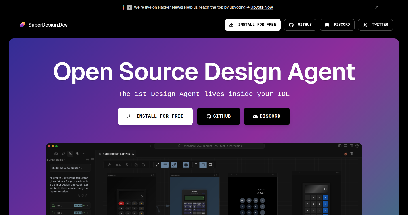Click the header INSTALL FOR FREE button
The width and height of the screenshot is (408, 215).
pos(253,25)
